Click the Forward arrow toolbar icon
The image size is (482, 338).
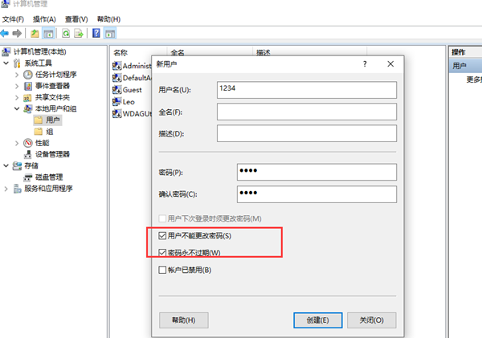click(x=16, y=34)
